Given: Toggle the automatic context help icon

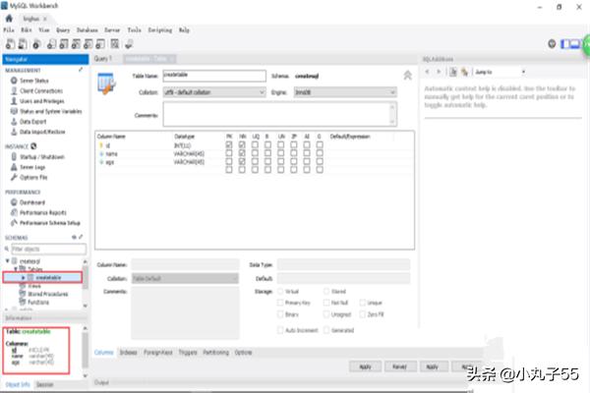Looking at the screenshot, I should pos(465,72).
